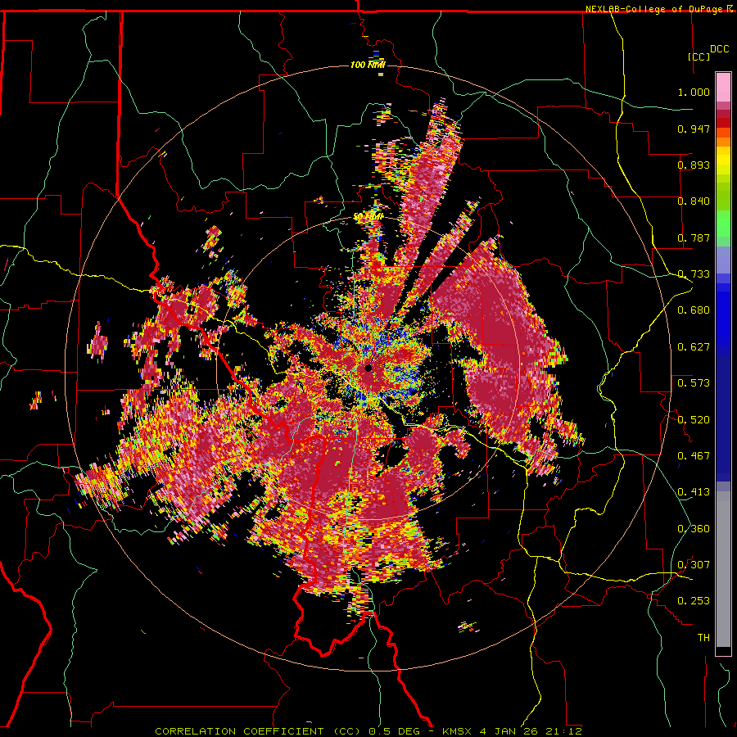Click the black radar site dot at the center
Image resolution: width=737 pixels, height=737 pixels.
(x=368, y=368)
